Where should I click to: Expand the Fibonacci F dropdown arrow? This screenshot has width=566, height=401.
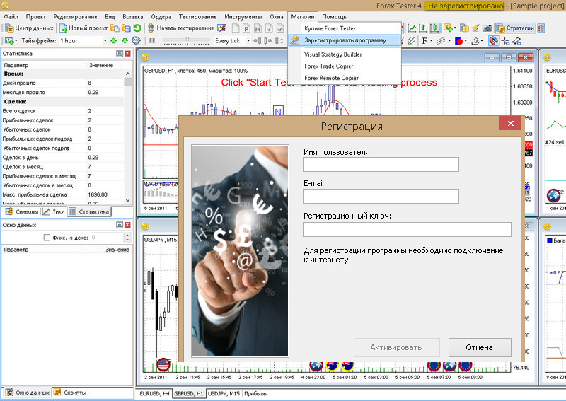[432, 41]
